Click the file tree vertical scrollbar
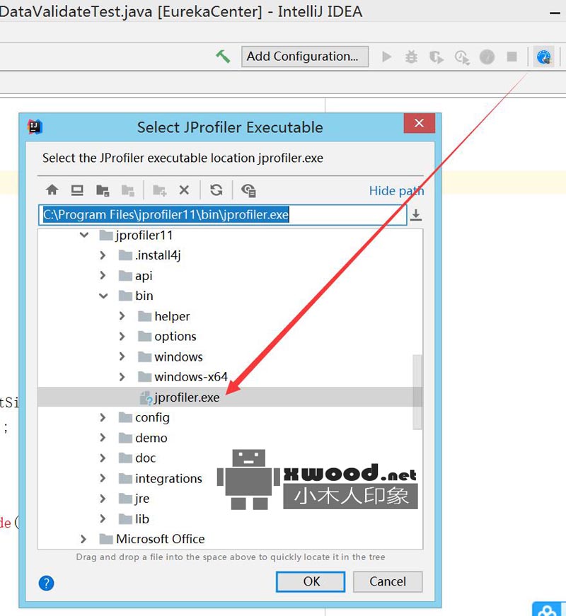566x616 pixels. pos(417,392)
